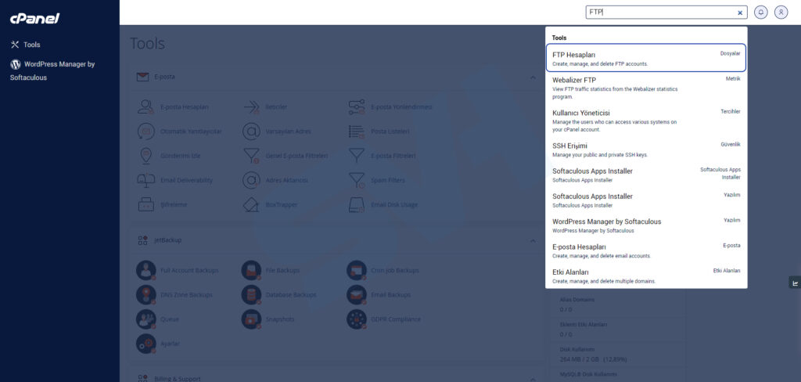
Task: Click the E-posta Yönlendirmesi icon
Action: (356, 107)
